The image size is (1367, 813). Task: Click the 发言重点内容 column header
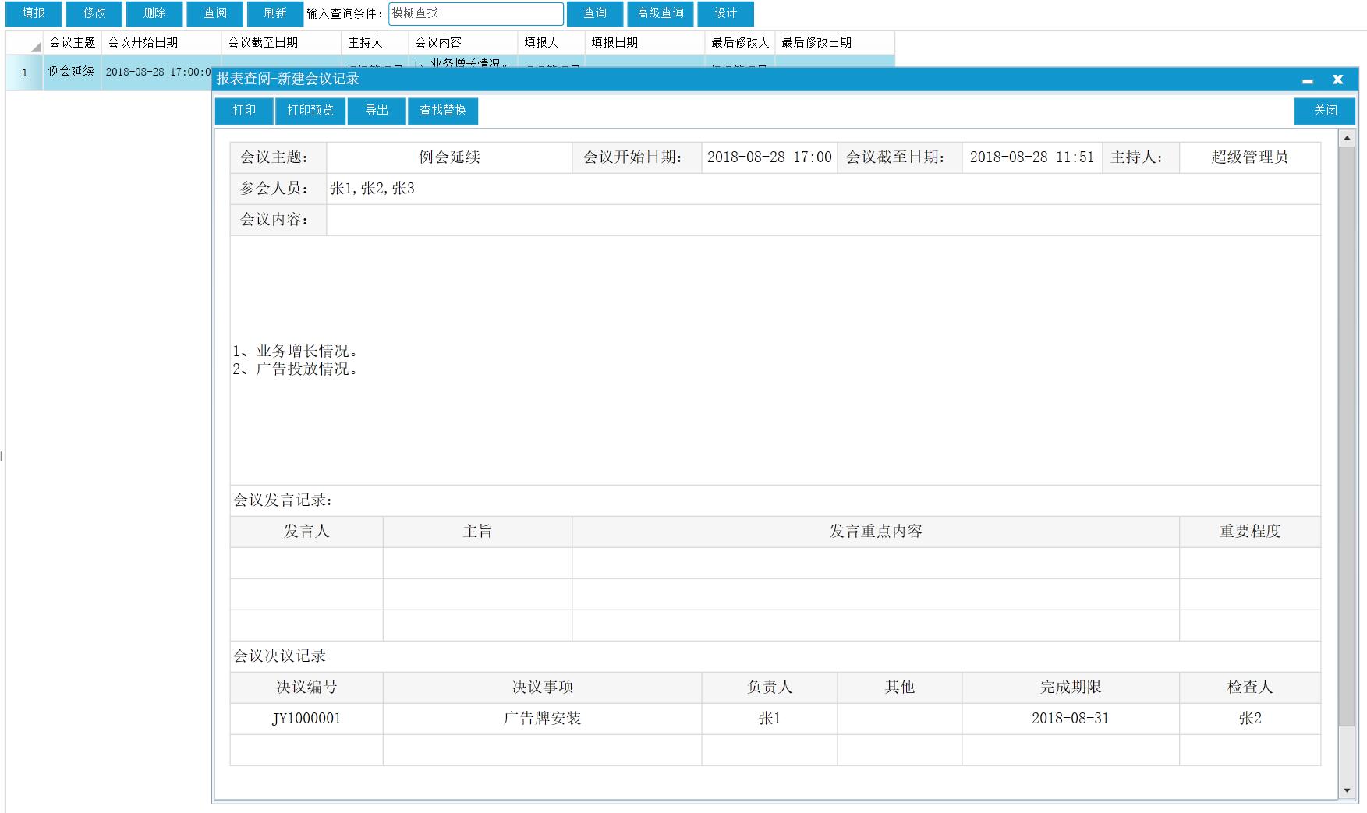(x=876, y=532)
